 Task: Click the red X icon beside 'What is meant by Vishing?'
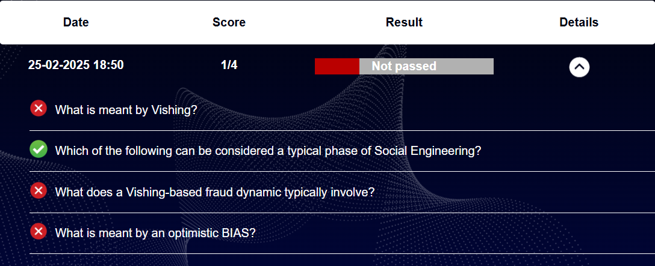tap(39, 109)
